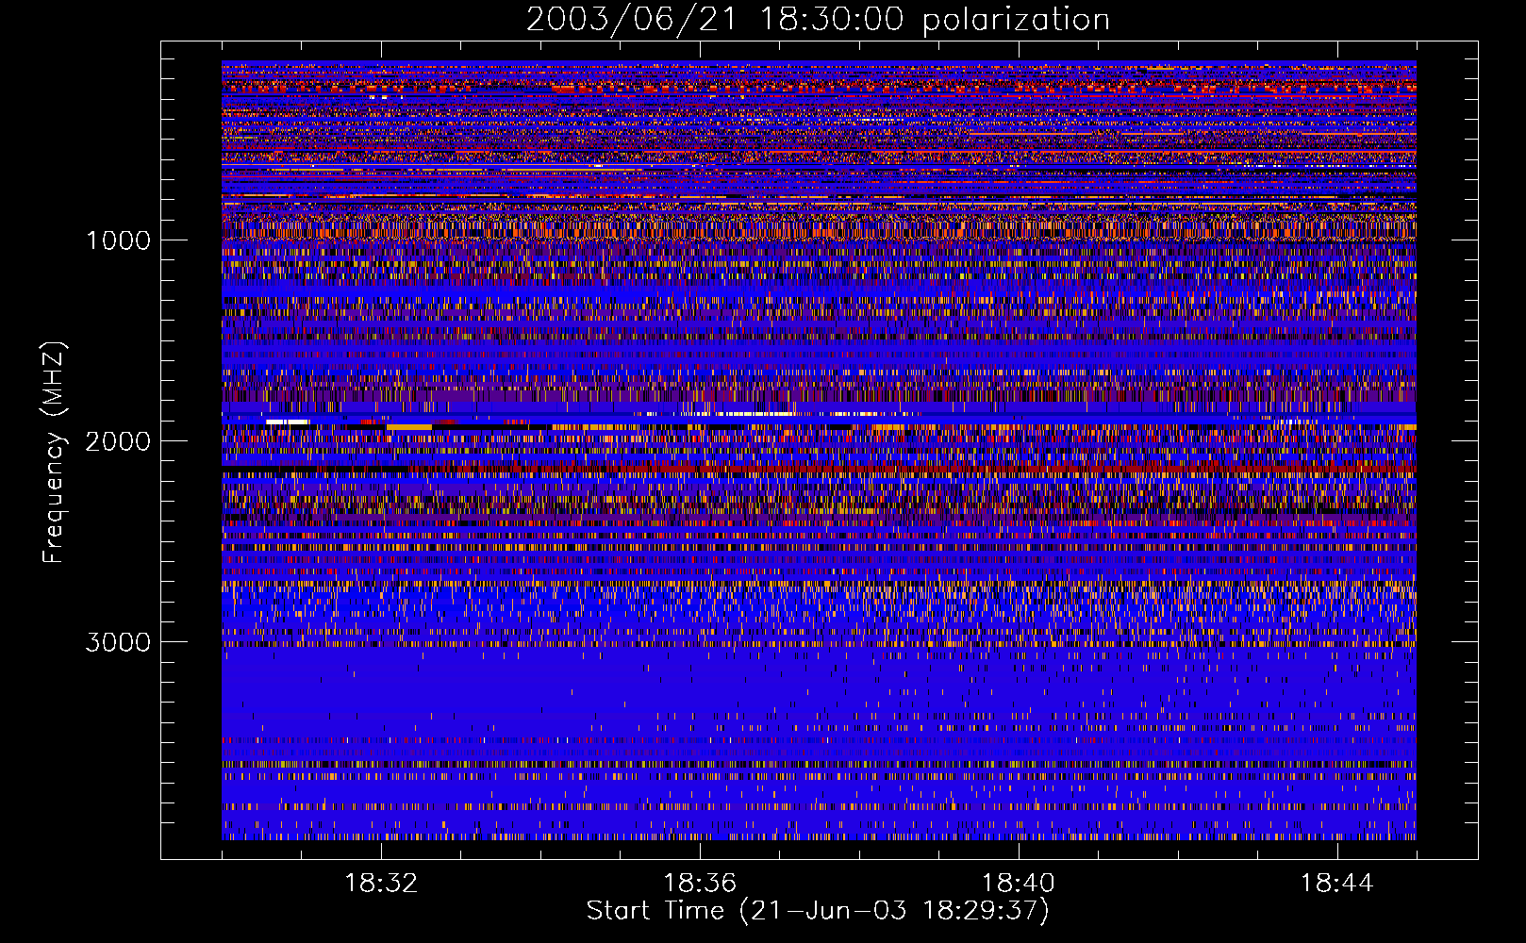Click the 18:44 time tick label
Image resolution: width=1526 pixels, height=943 pixels.
pyautogui.click(x=1336, y=884)
